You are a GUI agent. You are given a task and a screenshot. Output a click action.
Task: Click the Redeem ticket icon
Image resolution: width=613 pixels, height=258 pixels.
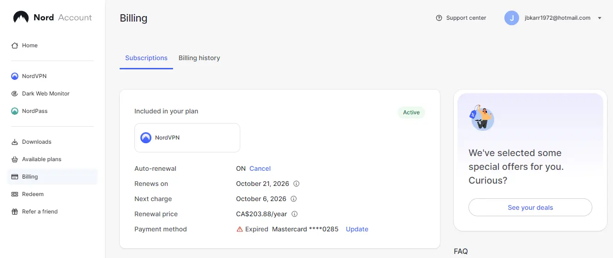[15, 194]
